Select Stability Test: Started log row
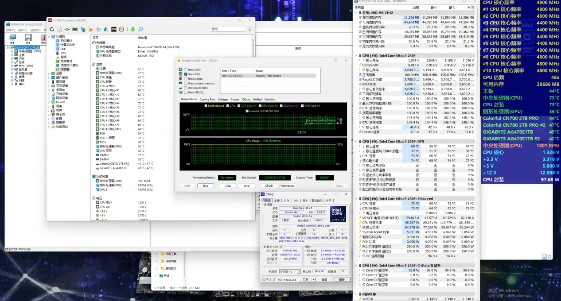This screenshot has height=301, width=561. [x=269, y=76]
